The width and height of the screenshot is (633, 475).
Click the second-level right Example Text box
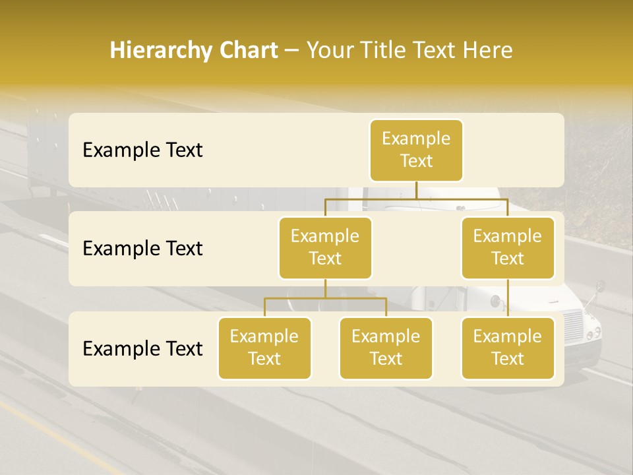(508, 247)
